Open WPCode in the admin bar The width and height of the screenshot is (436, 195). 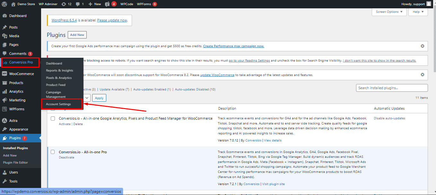coord(127,4)
